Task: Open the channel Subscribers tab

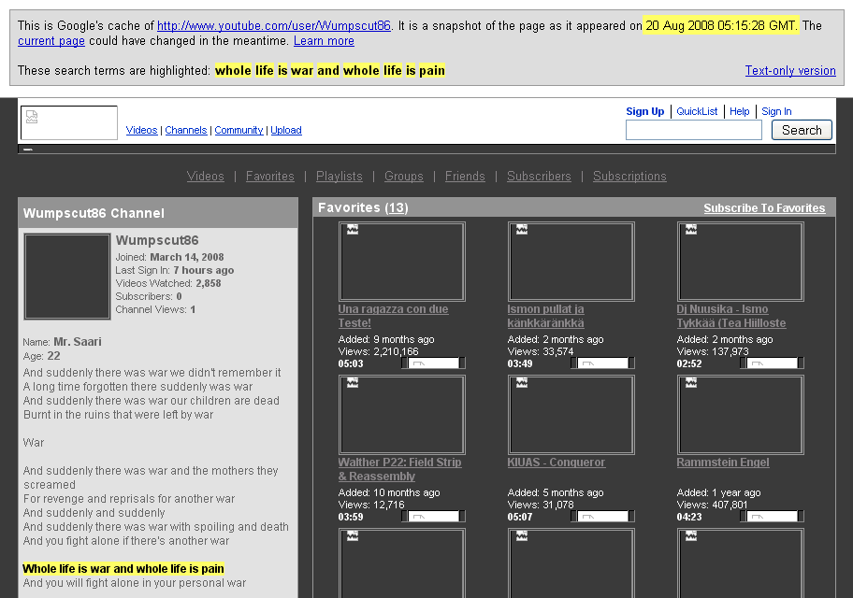Action: click(539, 177)
